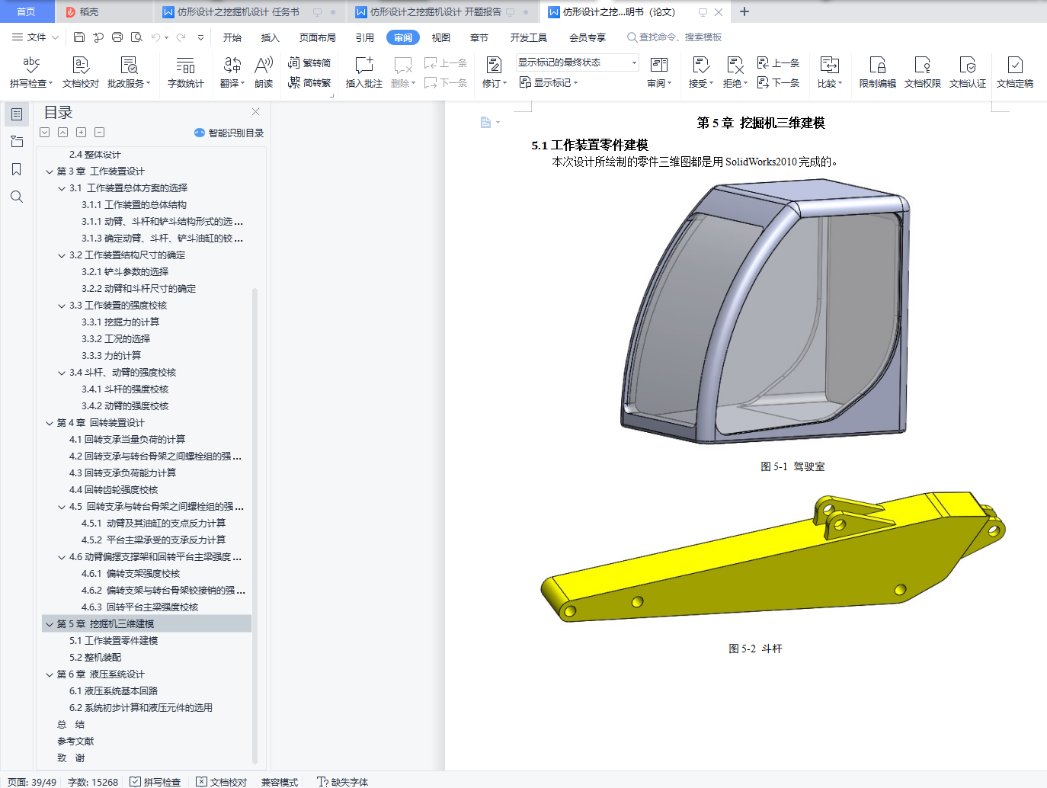The height and width of the screenshot is (788, 1047).
Task: Collapse 第 6 章 液压系统设计 node
Action: (x=50, y=674)
